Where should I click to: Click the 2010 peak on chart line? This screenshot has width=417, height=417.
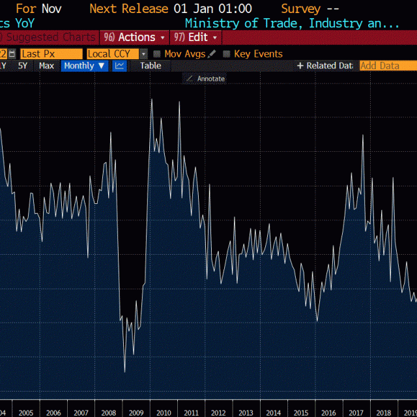[x=151, y=99]
